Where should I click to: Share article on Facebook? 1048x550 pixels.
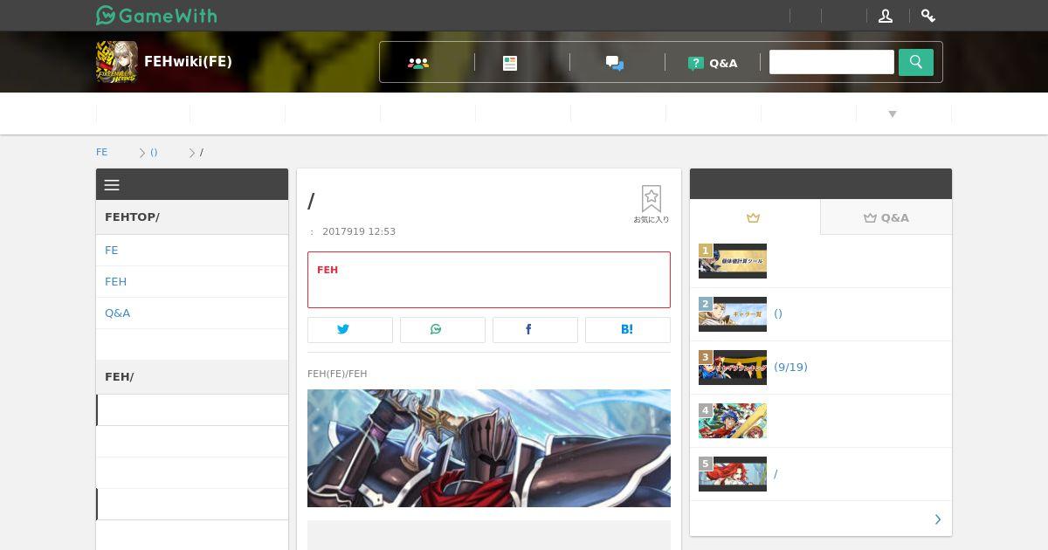535,329
